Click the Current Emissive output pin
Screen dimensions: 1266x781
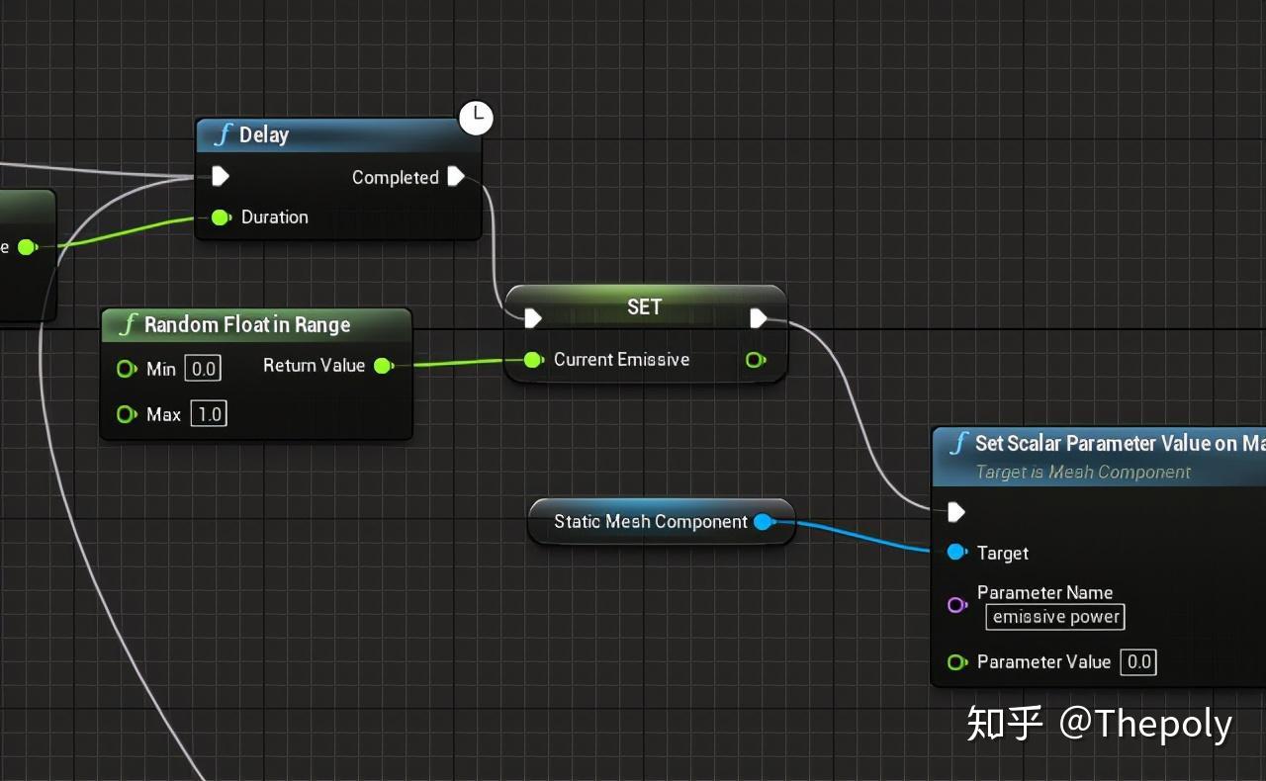point(756,360)
